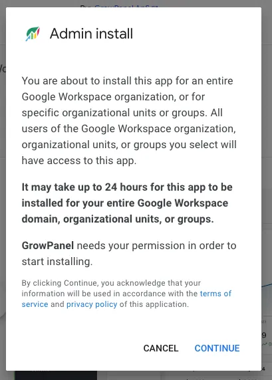Viewport: 272px width, 380px height.
Task: Click the 'You are about to install' paragraph
Action: 129,120
